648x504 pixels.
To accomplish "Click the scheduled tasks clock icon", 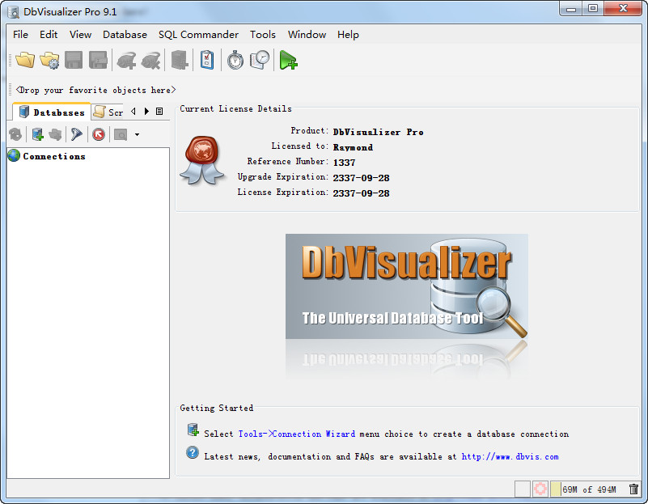I will (260, 60).
